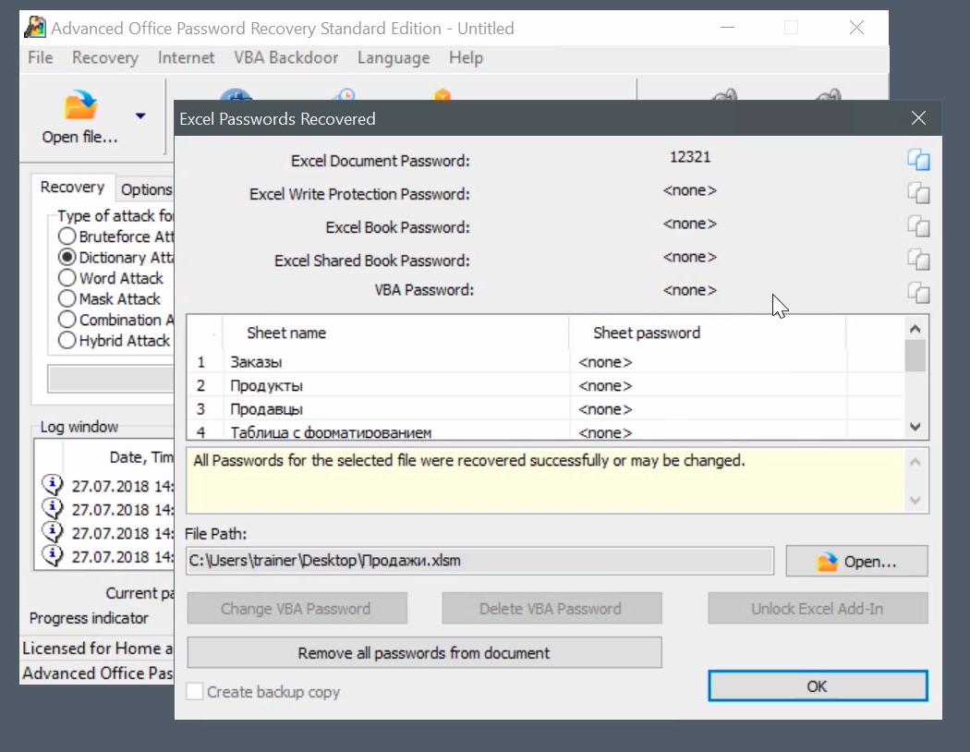Click Unlock Excel Add-In button
Screen dimensions: 970x752
pos(818,609)
